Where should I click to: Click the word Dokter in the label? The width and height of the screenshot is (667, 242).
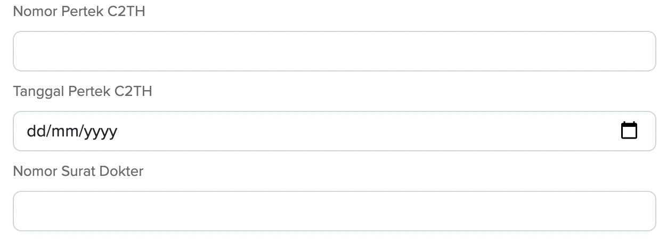[x=124, y=171]
